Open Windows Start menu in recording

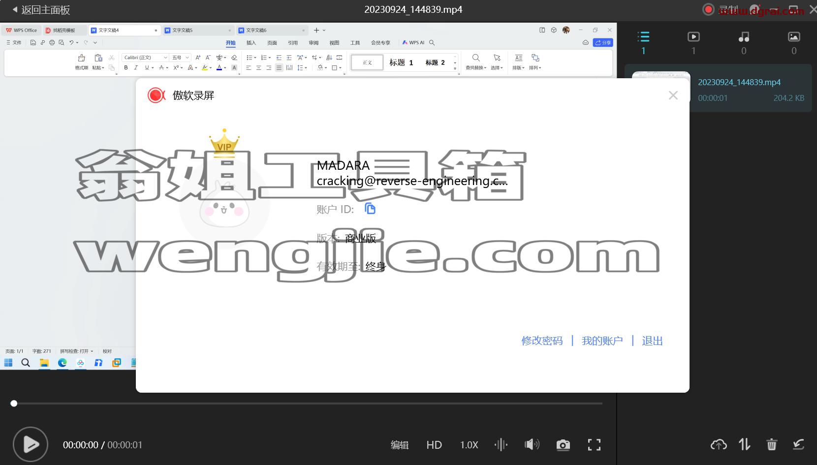tap(8, 363)
